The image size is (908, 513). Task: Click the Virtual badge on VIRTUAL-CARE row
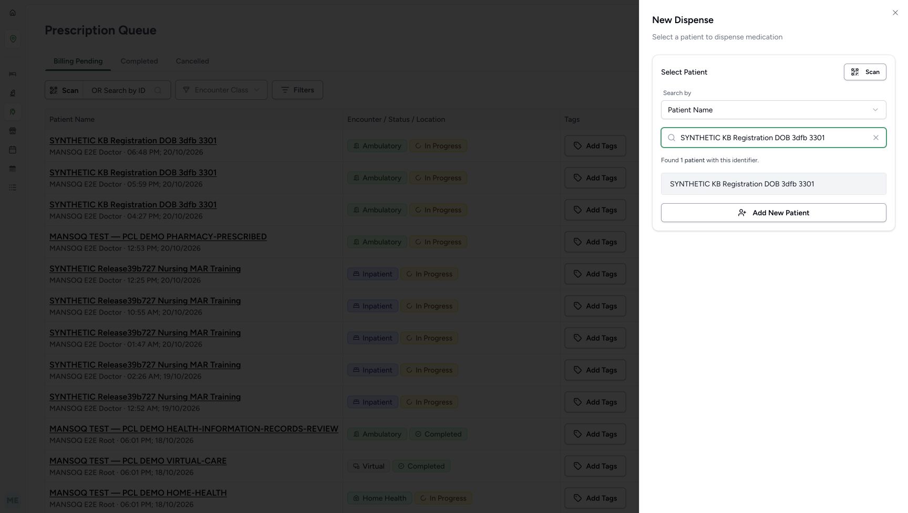[368, 466]
